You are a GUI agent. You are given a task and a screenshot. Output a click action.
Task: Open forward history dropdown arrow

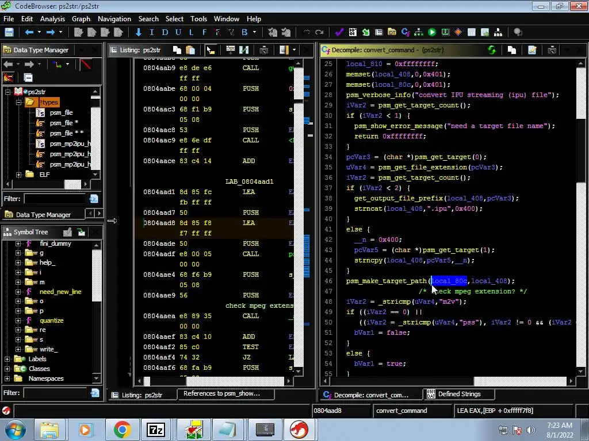(x=61, y=32)
